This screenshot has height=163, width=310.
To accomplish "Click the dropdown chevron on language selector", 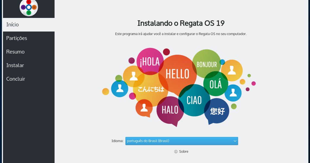I will point(235,141).
